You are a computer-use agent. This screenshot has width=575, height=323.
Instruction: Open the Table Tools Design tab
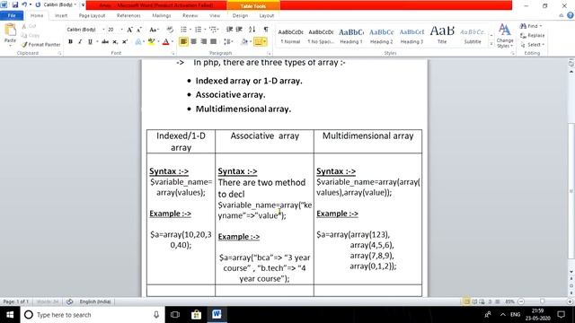point(240,16)
